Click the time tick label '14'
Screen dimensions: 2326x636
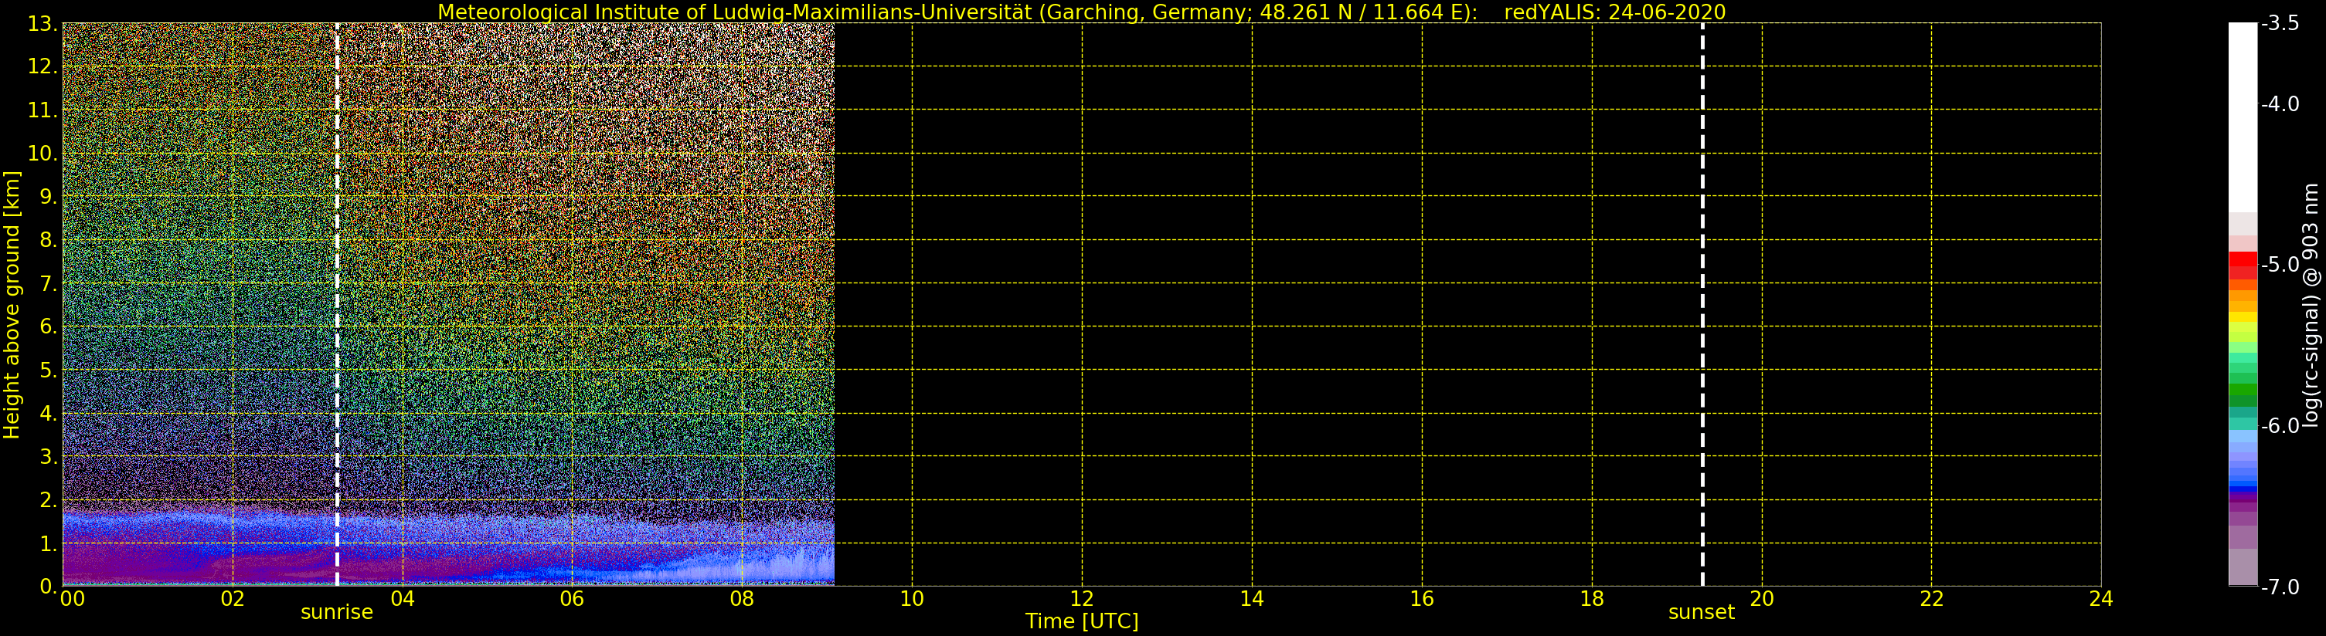coord(1252,599)
